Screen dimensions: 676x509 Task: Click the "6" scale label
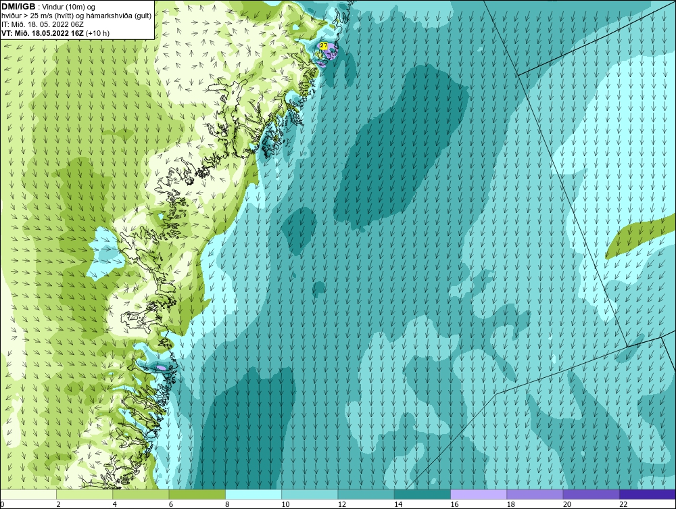pos(171,504)
